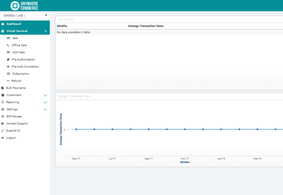The height and width of the screenshot is (195, 283).
Task: Open Pre-Auth Completion
Action: [x=26, y=67]
